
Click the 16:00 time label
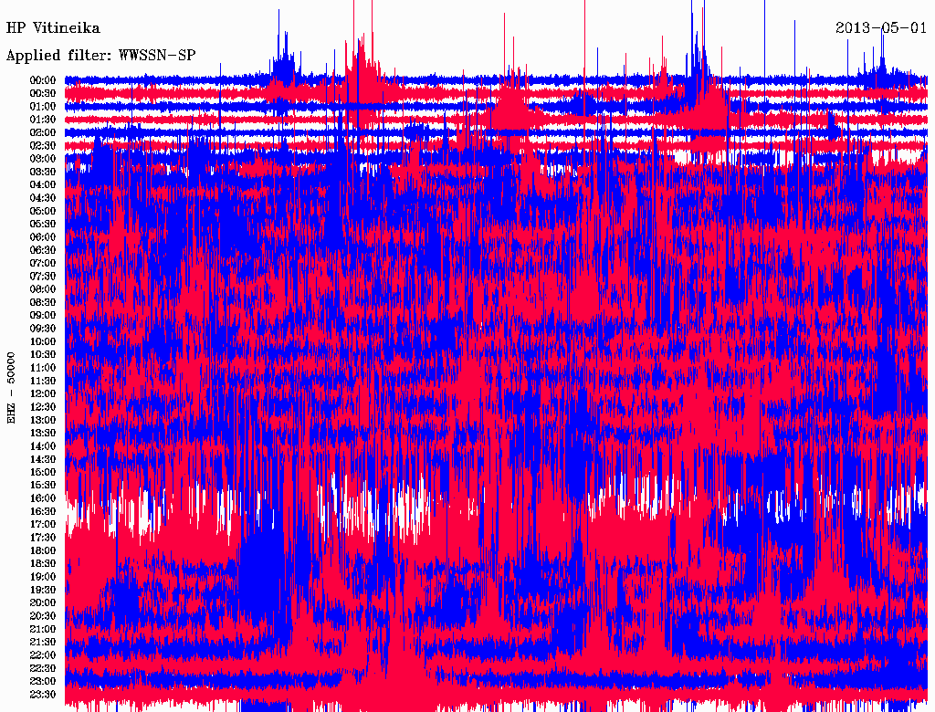click(x=43, y=498)
